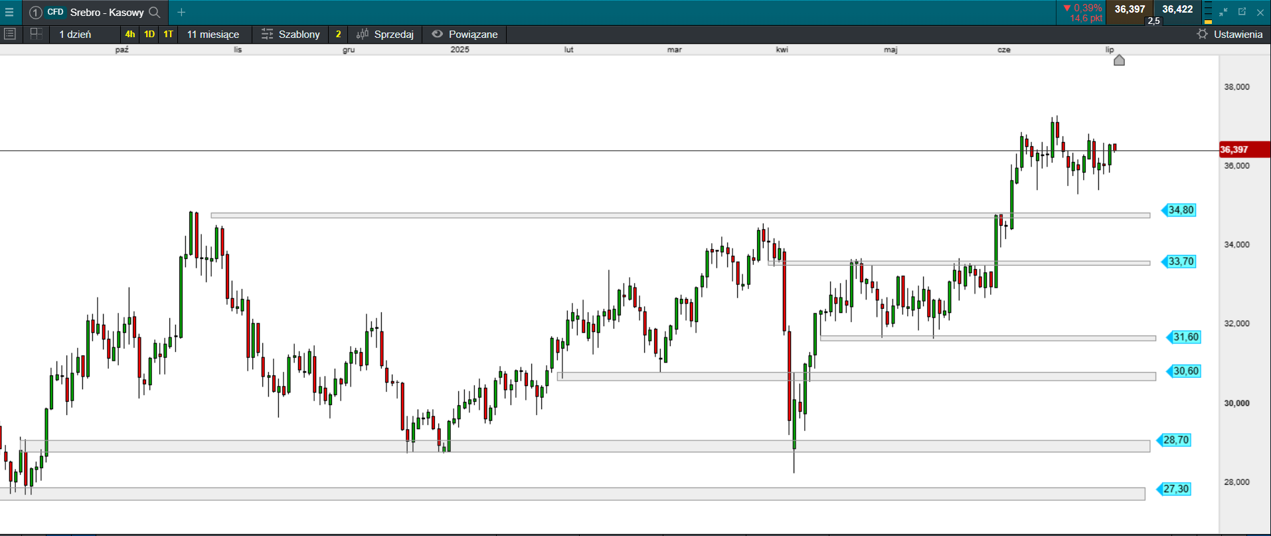Switch to the 1T timeframe
Image resolution: width=1271 pixels, height=536 pixels.
point(169,35)
